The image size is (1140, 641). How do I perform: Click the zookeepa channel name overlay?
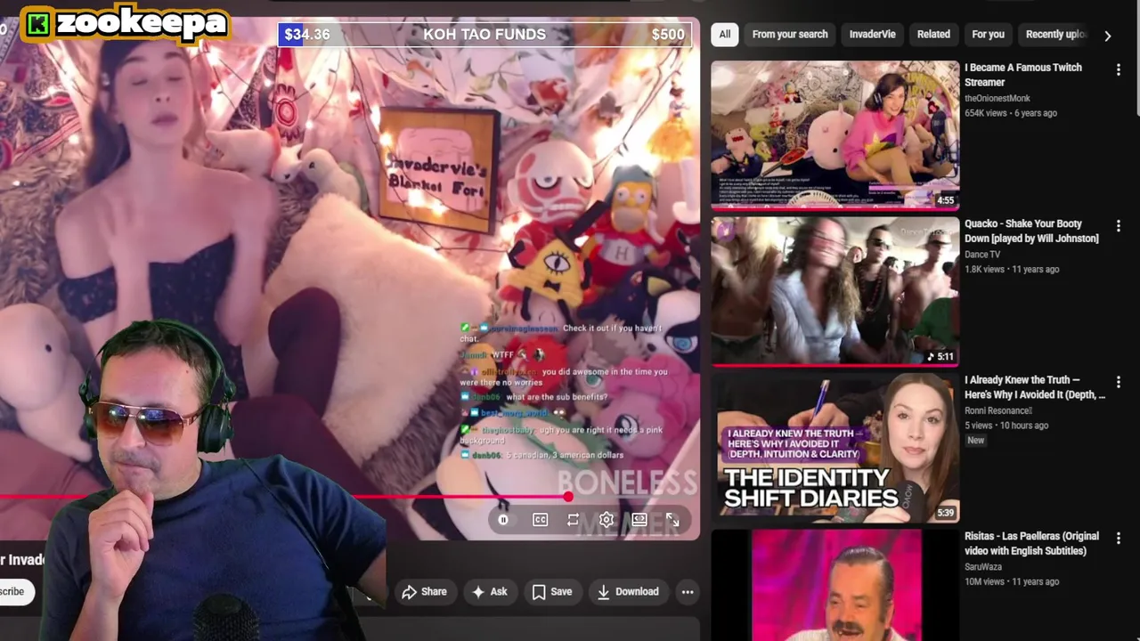142,22
